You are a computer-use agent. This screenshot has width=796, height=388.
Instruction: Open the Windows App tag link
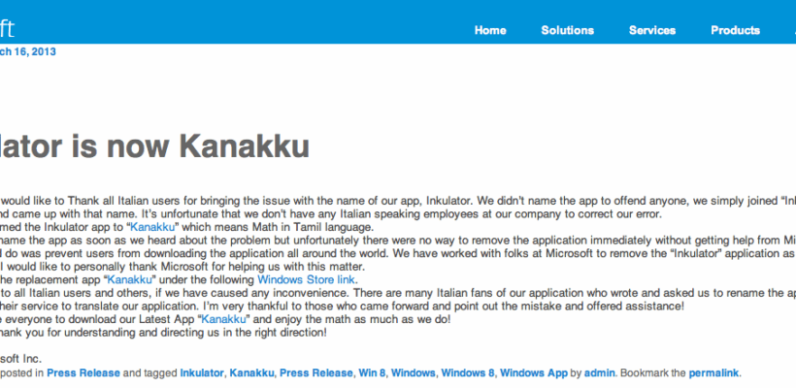click(x=534, y=373)
